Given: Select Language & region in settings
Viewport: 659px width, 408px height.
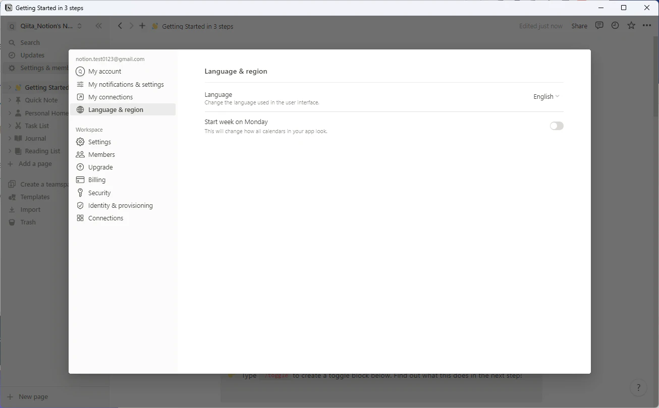Looking at the screenshot, I should (123, 109).
